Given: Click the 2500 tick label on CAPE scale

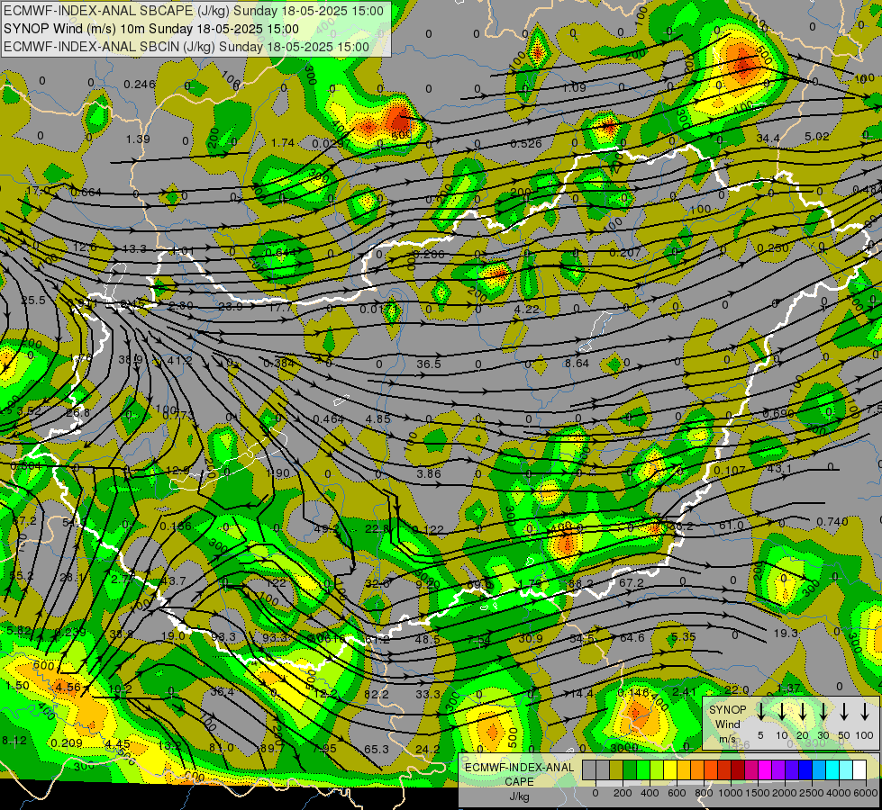Looking at the screenshot, I should pyautogui.click(x=812, y=793).
